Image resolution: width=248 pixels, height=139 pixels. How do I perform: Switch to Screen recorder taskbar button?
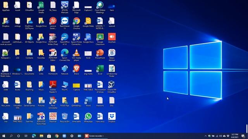[x=96, y=136]
